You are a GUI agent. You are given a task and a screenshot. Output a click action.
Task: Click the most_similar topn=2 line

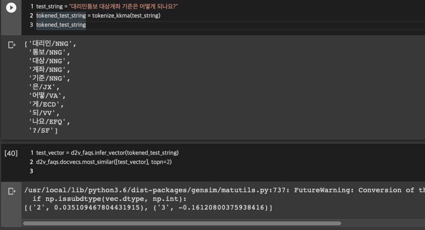[x=104, y=162]
